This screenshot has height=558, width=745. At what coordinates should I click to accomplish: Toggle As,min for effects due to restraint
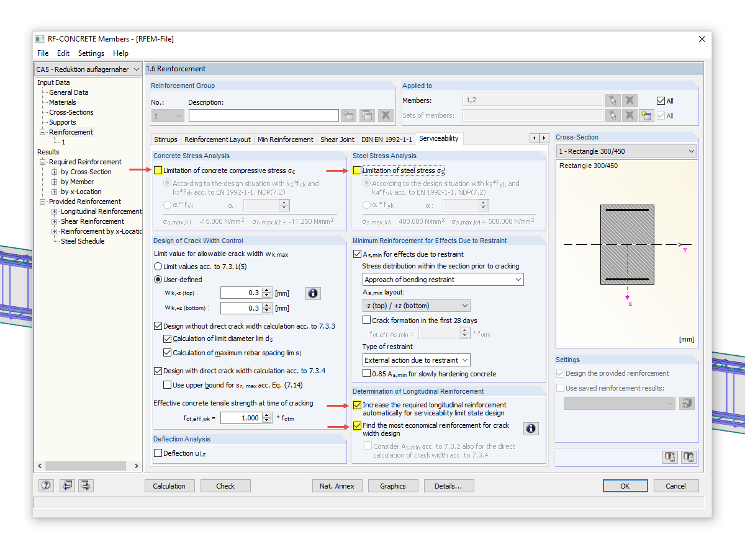(357, 254)
